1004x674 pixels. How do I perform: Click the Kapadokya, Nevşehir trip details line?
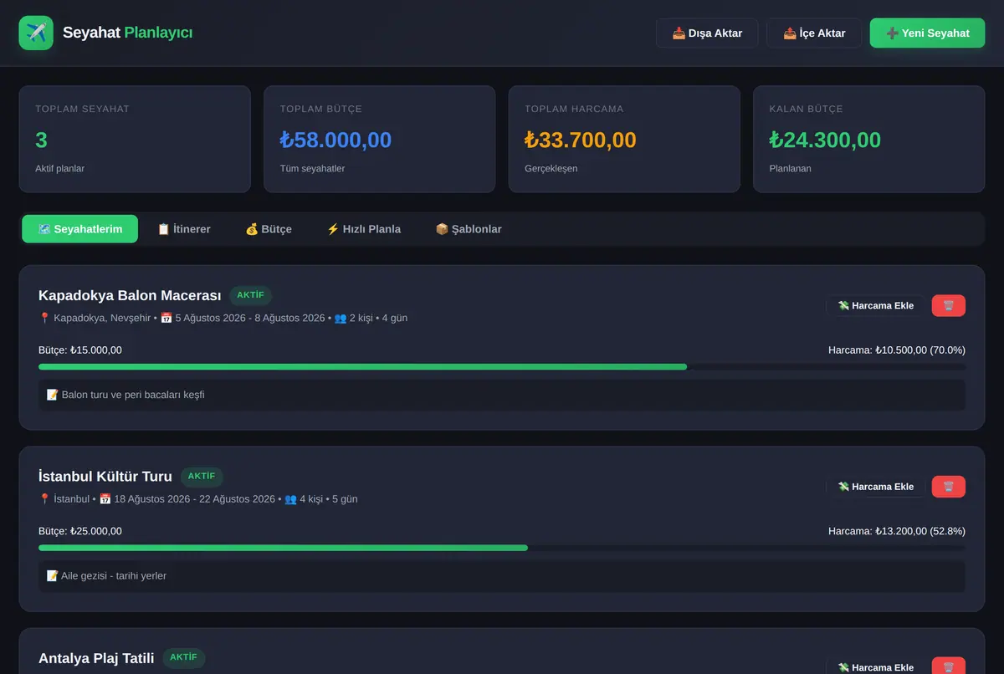(x=223, y=318)
